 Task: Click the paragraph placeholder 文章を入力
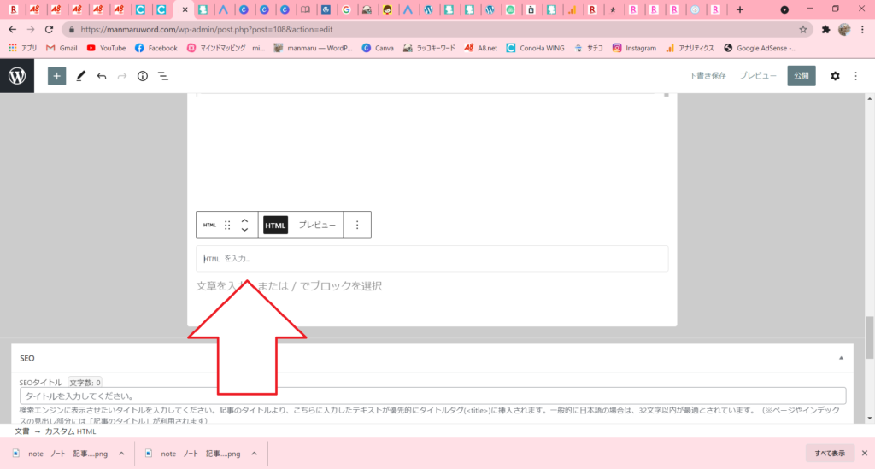point(289,286)
